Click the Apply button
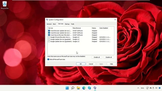 (x=101, y=64)
